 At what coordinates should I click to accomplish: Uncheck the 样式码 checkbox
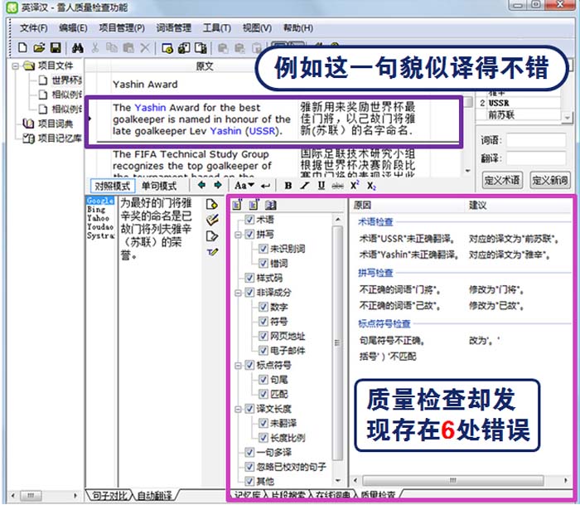250,278
